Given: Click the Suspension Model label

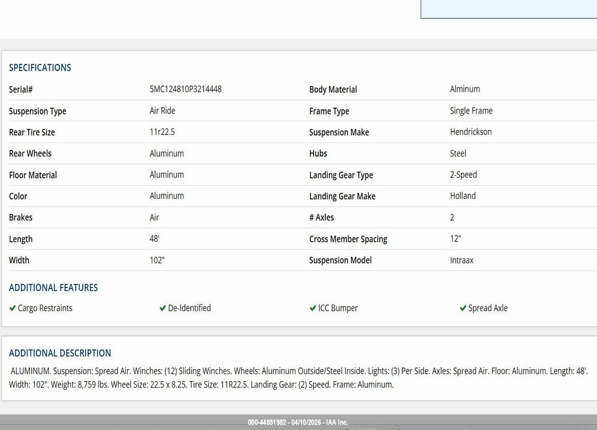Looking at the screenshot, I should point(340,260).
